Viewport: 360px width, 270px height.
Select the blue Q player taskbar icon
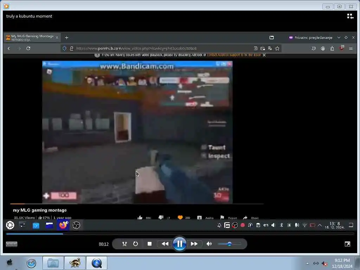97,263
